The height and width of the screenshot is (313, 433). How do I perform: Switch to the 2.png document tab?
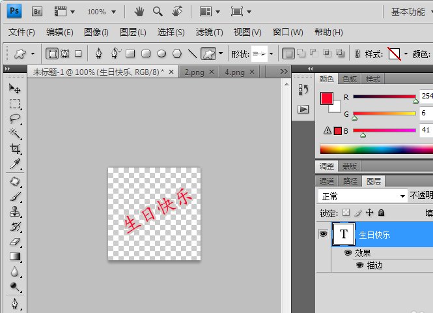[x=195, y=72]
